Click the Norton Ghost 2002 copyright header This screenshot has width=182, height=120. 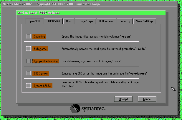(52, 4)
